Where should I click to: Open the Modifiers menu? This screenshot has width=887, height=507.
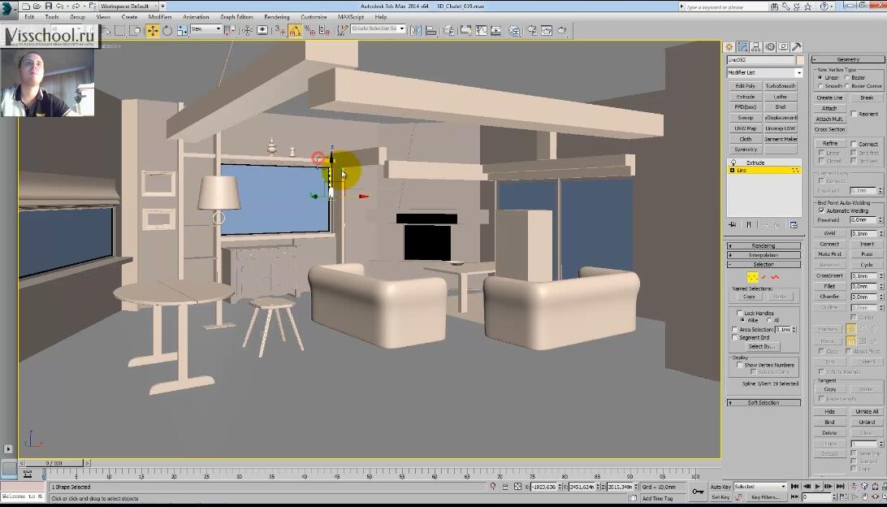[x=159, y=17]
